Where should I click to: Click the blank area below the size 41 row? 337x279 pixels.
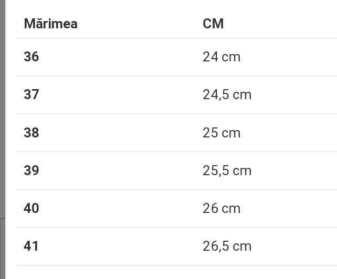coord(157,273)
